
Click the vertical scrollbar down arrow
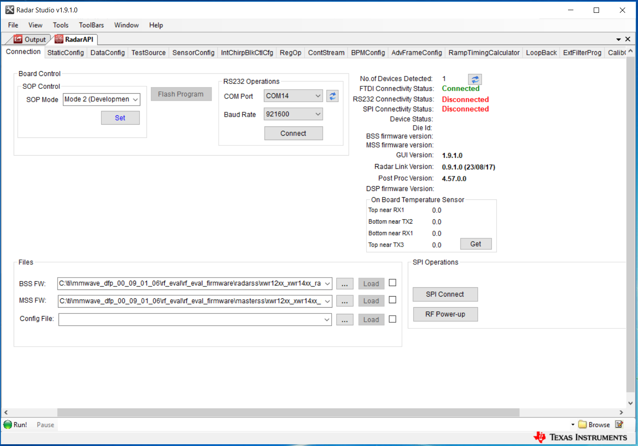tap(630, 403)
